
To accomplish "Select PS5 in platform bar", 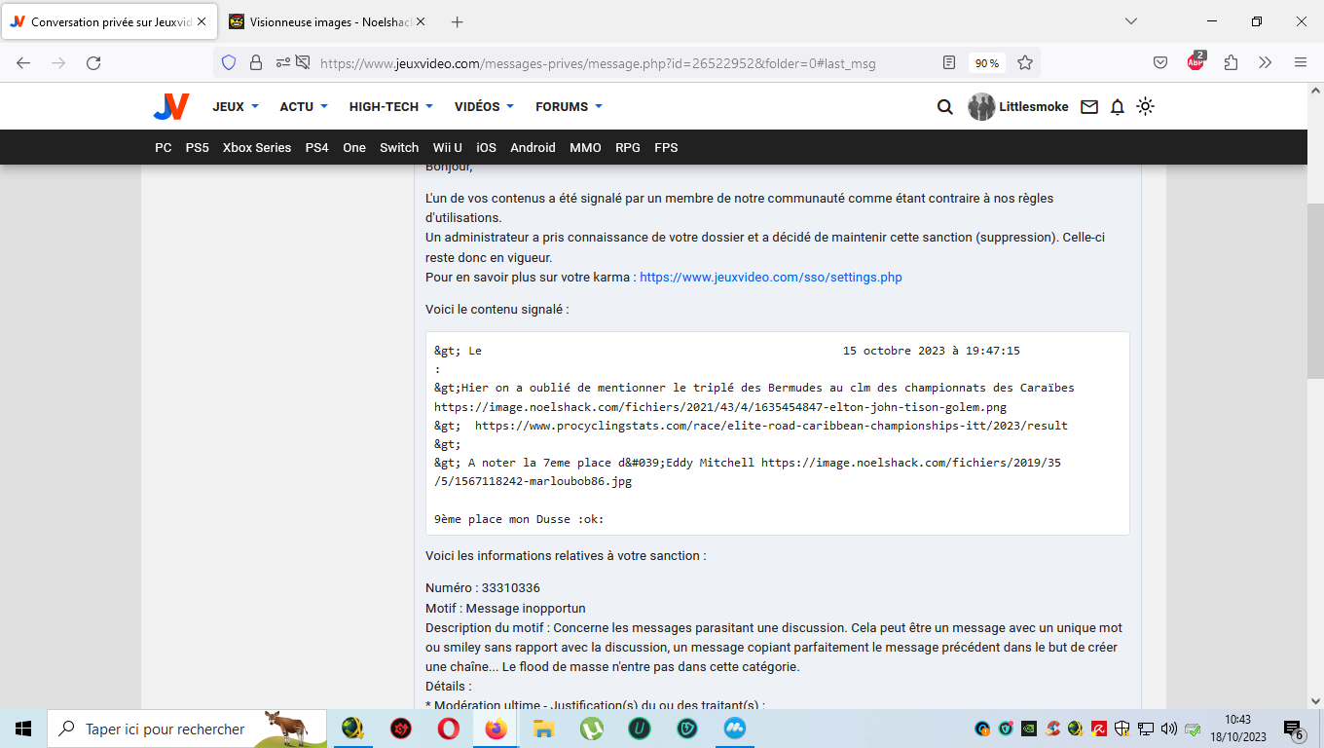I will coord(197,148).
